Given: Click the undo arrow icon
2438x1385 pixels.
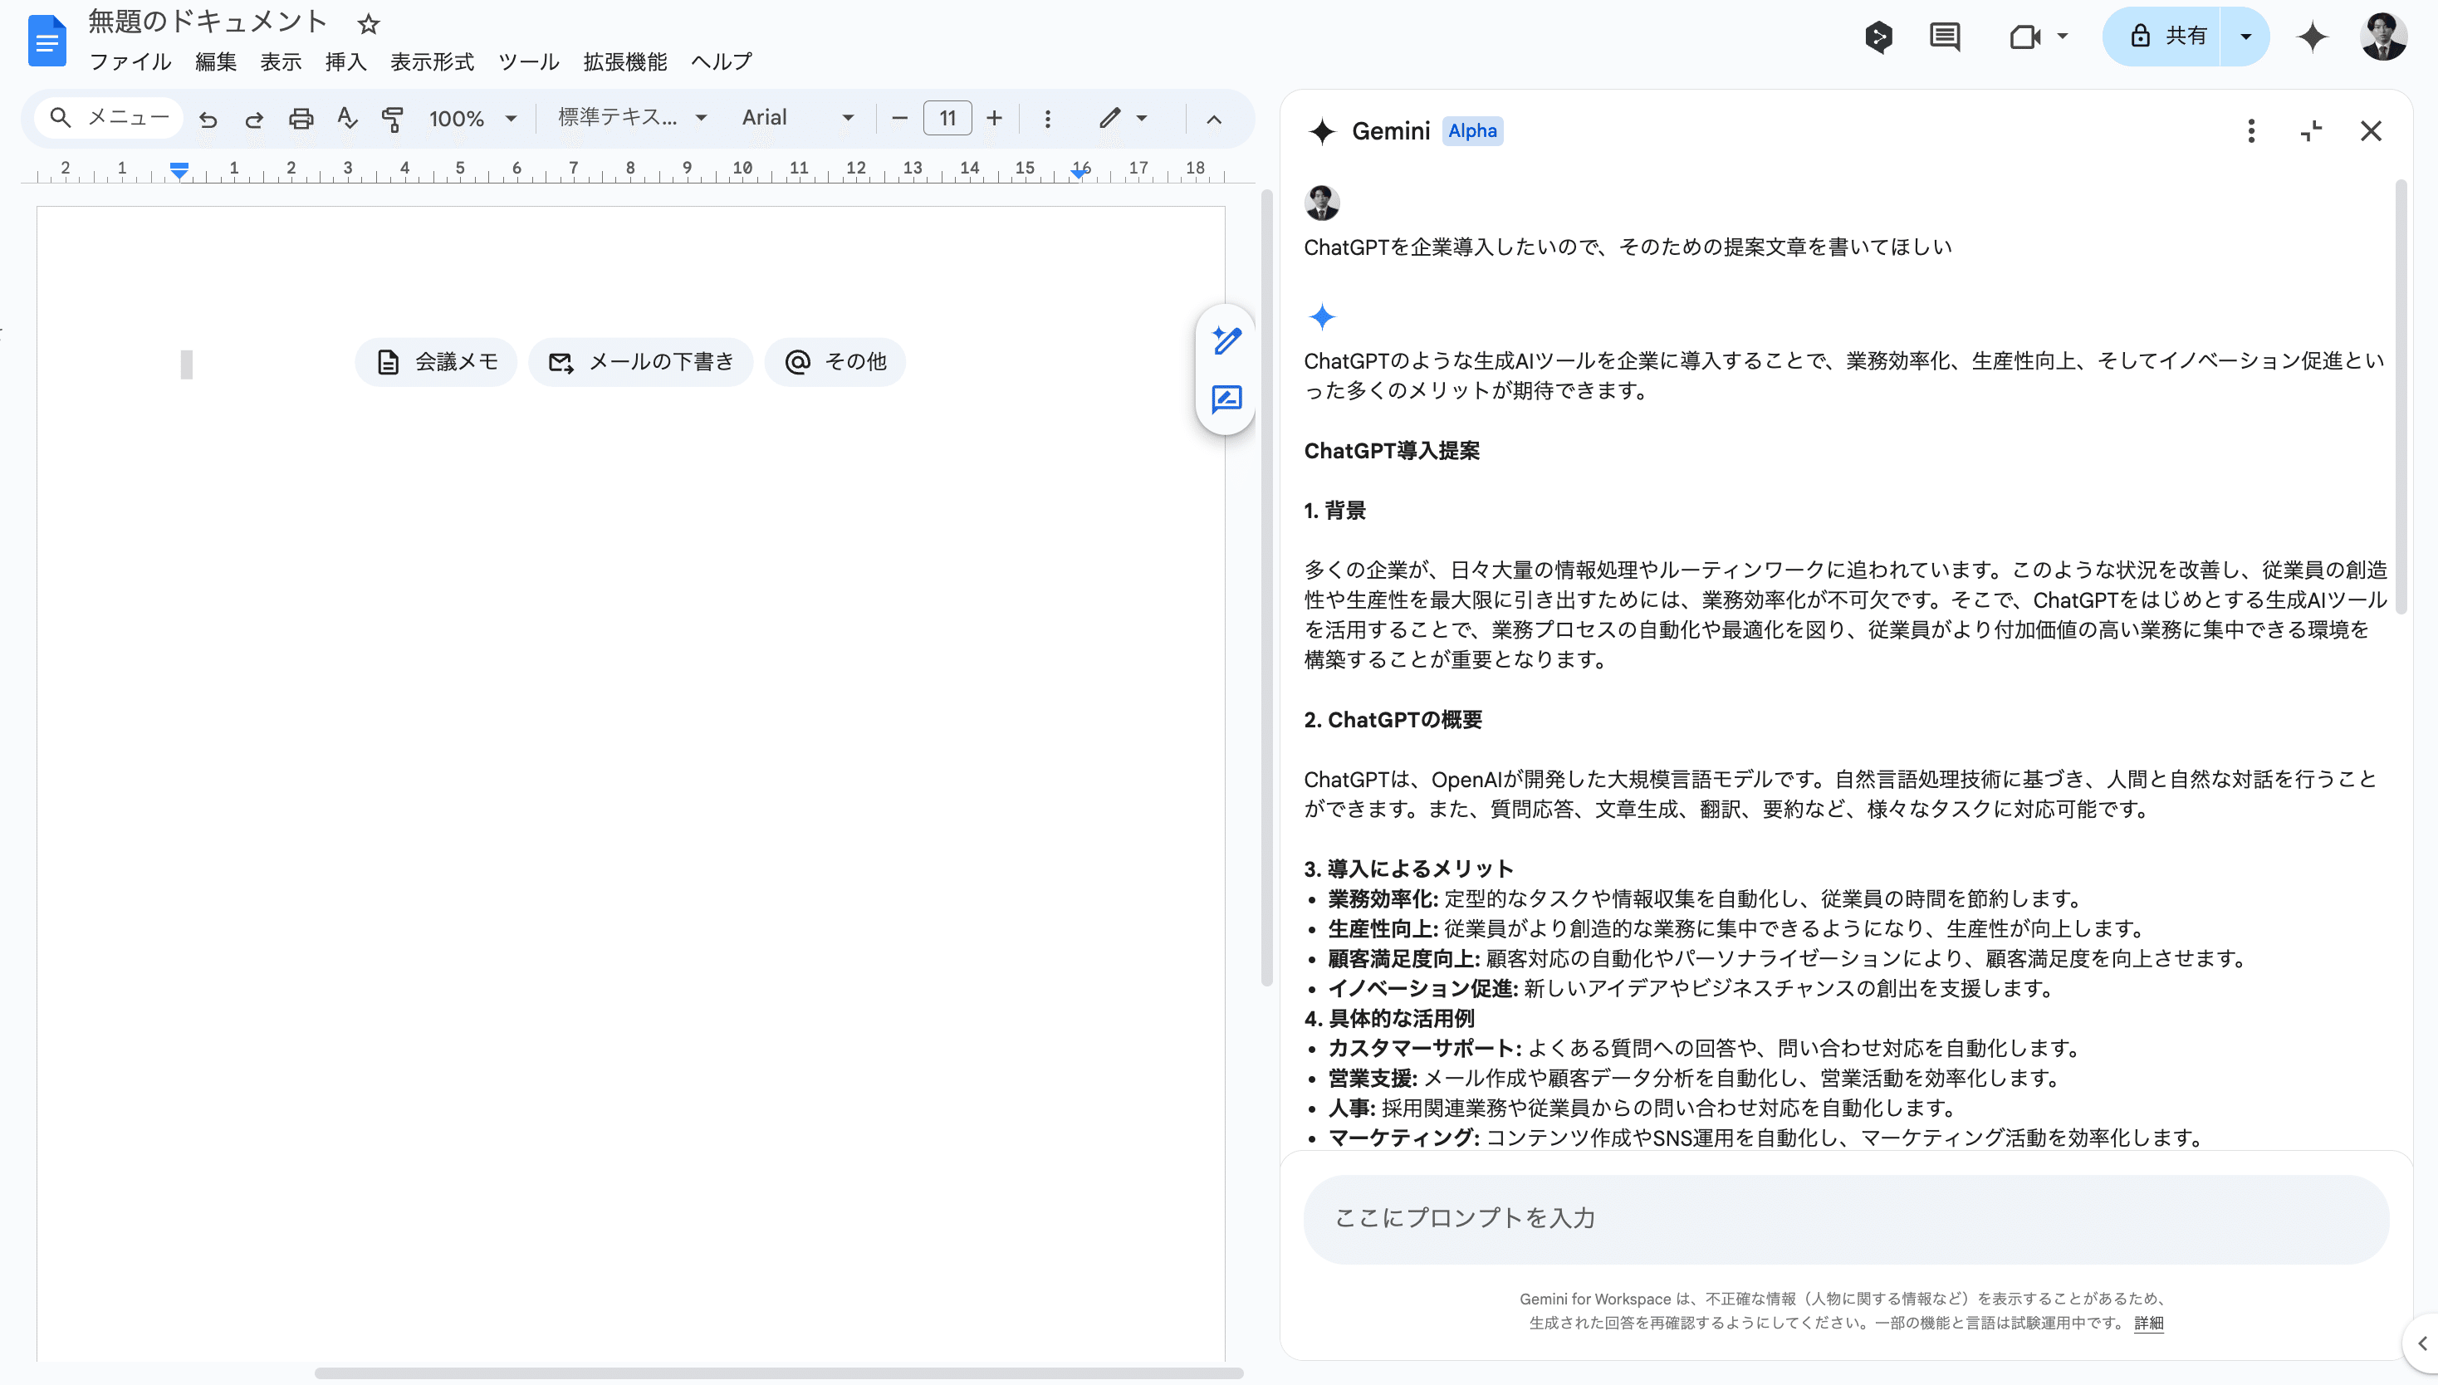Looking at the screenshot, I should [208, 119].
